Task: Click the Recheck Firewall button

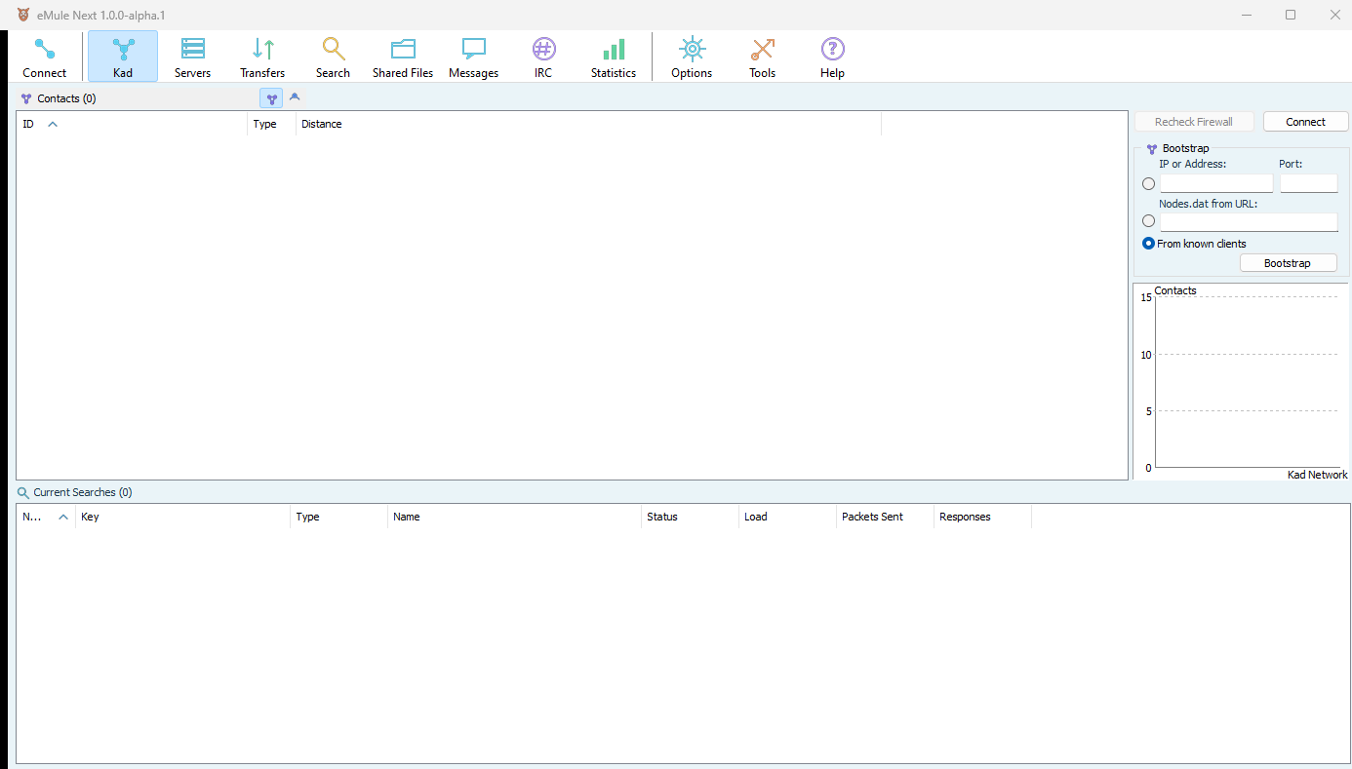Action: tap(1194, 122)
